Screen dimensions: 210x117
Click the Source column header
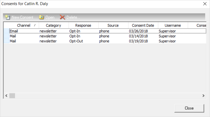click(113, 25)
